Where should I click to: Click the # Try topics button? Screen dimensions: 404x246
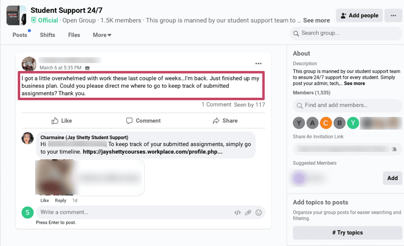(347, 233)
